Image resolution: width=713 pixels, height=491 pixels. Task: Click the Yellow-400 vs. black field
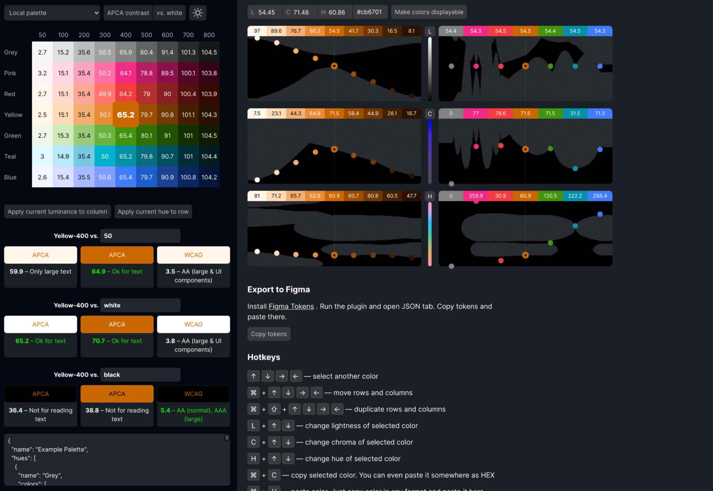click(x=140, y=375)
